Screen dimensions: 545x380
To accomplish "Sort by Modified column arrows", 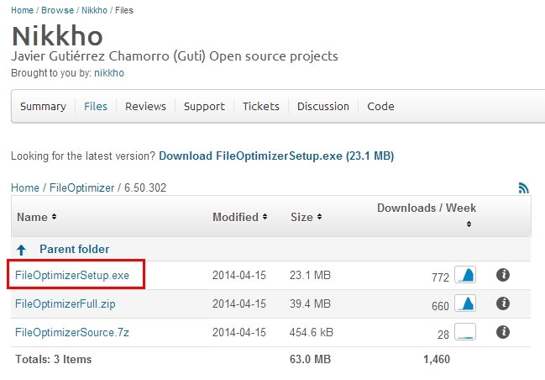I will (x=265, y=217).
